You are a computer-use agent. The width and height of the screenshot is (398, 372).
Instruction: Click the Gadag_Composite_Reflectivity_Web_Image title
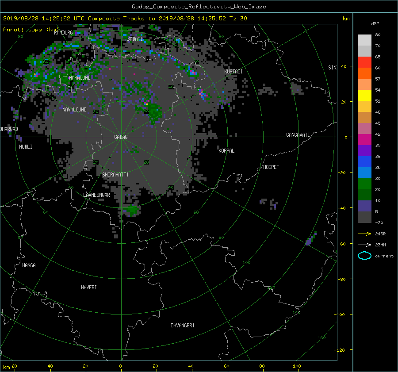(199, 7)
